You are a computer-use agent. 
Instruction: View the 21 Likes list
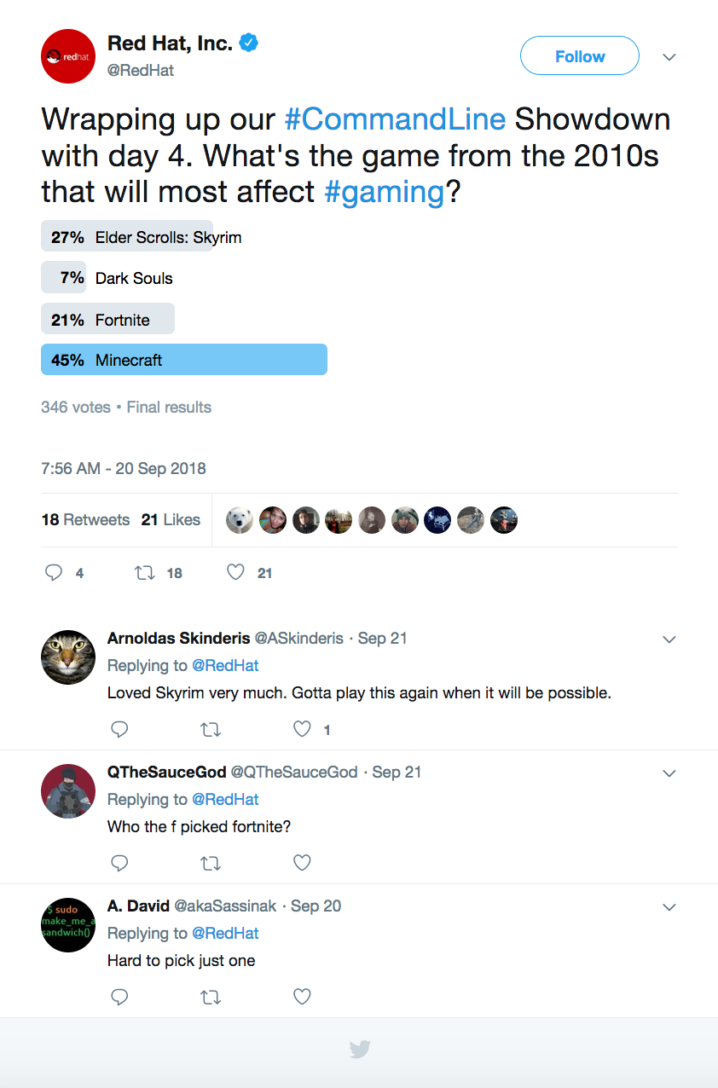[x=171, y=519]
